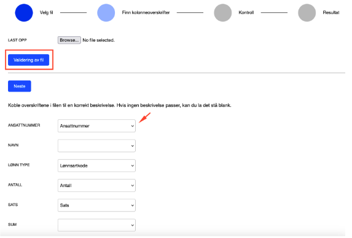This screenshot has height=238, width=352.
Task: Open the empty SUM dropdown
Action: coord(96,225)
